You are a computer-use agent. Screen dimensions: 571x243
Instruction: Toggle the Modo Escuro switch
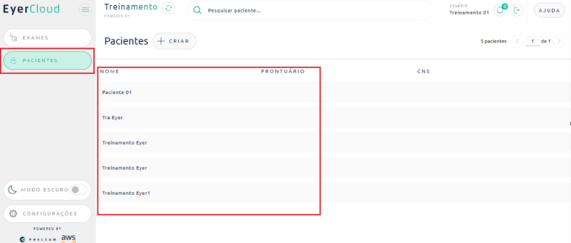78,190
